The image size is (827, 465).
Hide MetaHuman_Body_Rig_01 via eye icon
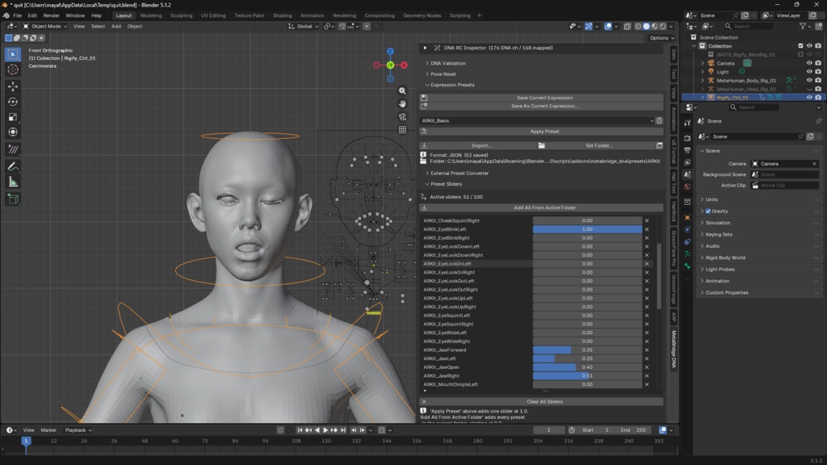[x=809, y=81]
